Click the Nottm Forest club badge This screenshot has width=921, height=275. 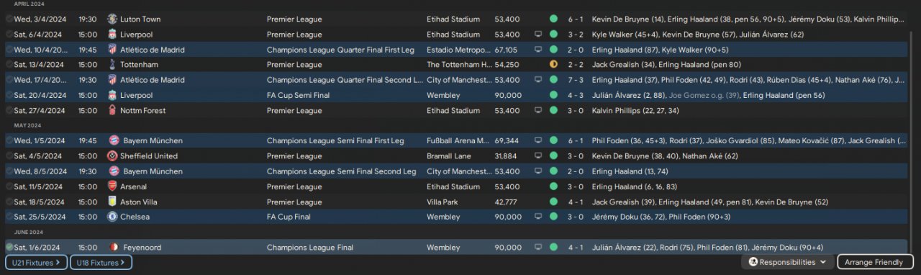(x=112, y=110)
